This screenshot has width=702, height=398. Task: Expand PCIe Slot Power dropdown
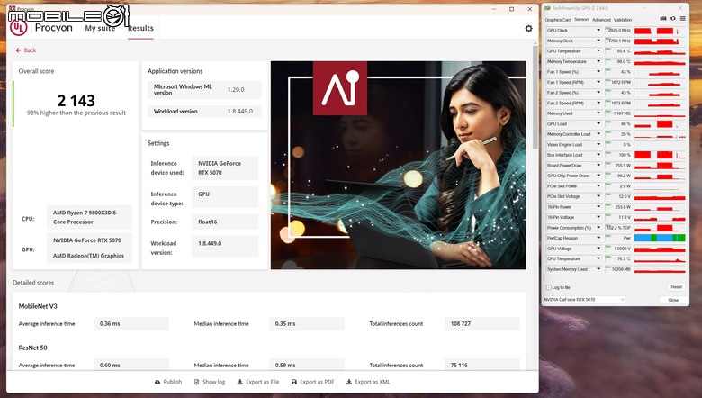[x=598, y=185]
